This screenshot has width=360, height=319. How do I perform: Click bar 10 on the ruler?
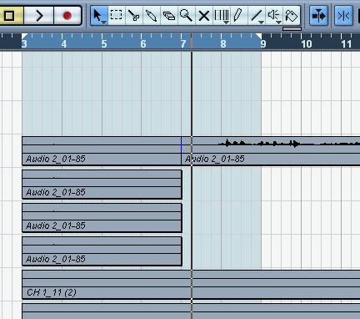coord(307,43)
